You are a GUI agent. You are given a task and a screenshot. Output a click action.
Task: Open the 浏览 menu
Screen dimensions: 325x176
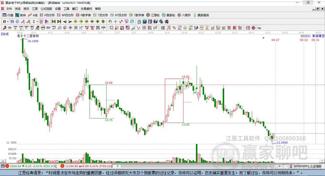click(18, 9)
